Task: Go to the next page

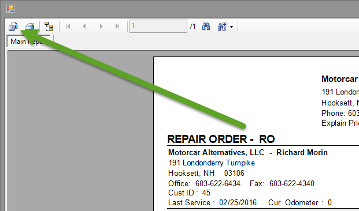Action: pyautogui.click(x=101, y=27)
